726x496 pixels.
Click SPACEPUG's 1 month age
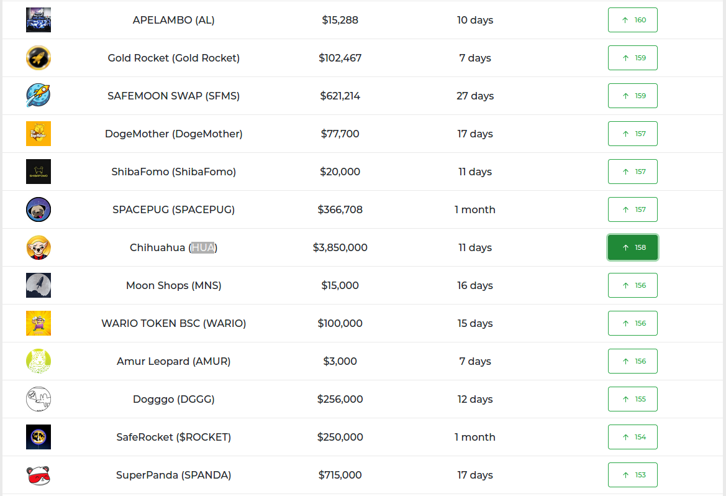point(475,209)
